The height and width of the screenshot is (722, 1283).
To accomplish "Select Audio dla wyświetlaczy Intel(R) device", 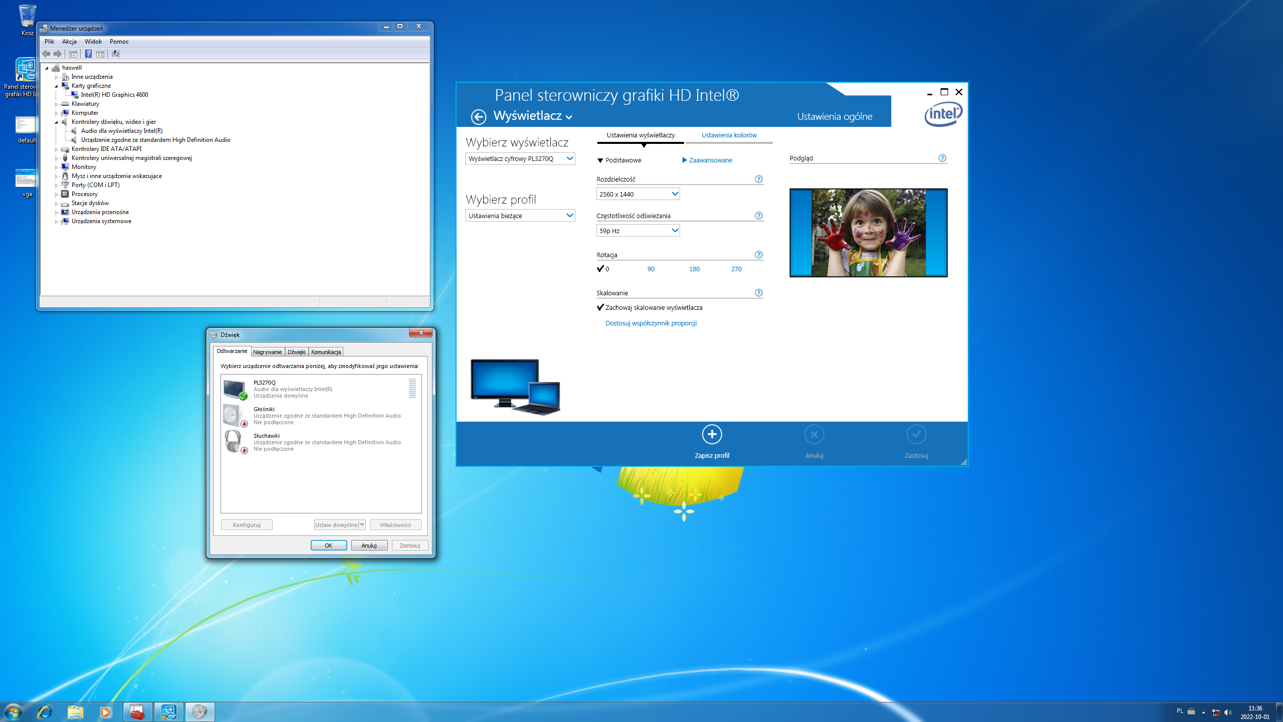I will (122, 131).
